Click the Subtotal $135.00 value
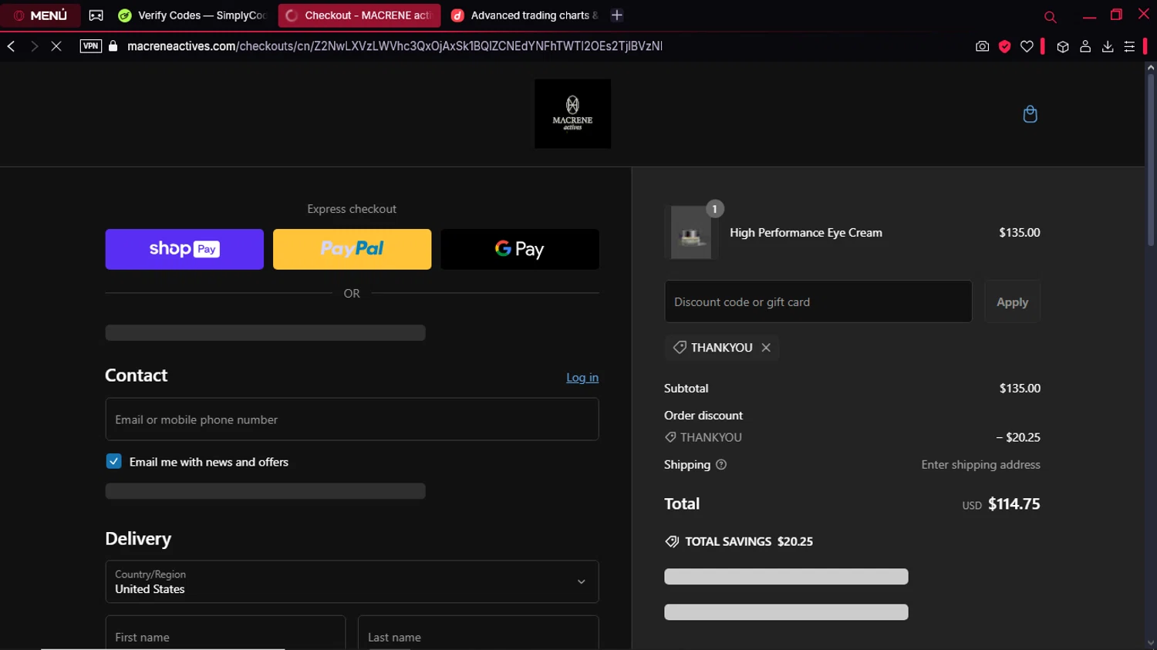Image resolution: width=1157 pixels, height=650 pixels. pyautogui.click(x=1020, y=388)
